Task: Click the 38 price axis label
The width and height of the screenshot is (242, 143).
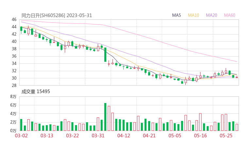Action: coord(14,49)
